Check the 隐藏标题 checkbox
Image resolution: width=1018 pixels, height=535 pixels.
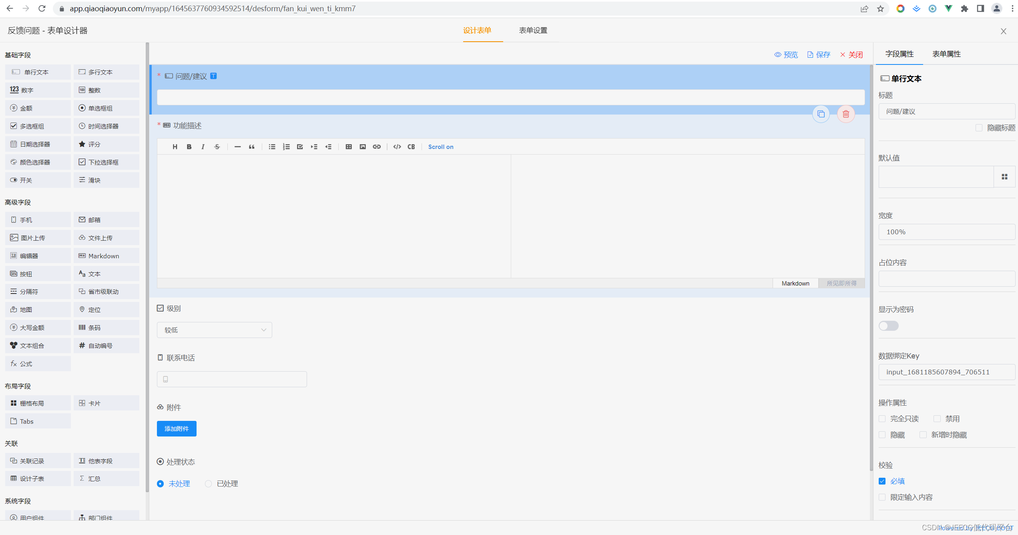pyautogui.click(x=979, y=128)
